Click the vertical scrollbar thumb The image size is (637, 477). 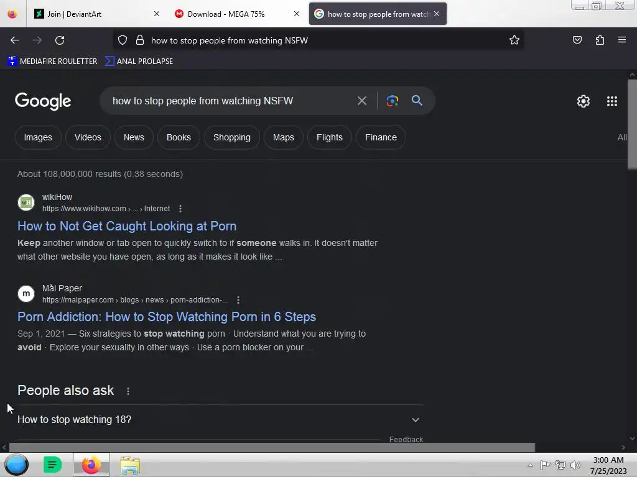pos(632,124)
